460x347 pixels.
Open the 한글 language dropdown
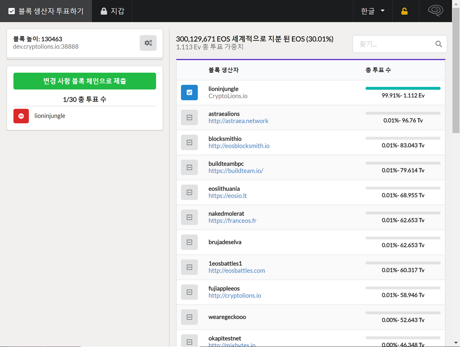click(x=373, y=11)
